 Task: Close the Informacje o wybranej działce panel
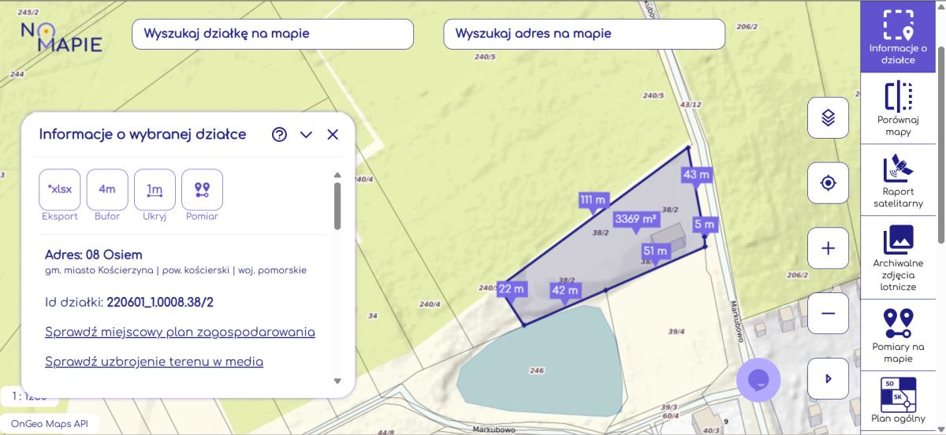333,135
